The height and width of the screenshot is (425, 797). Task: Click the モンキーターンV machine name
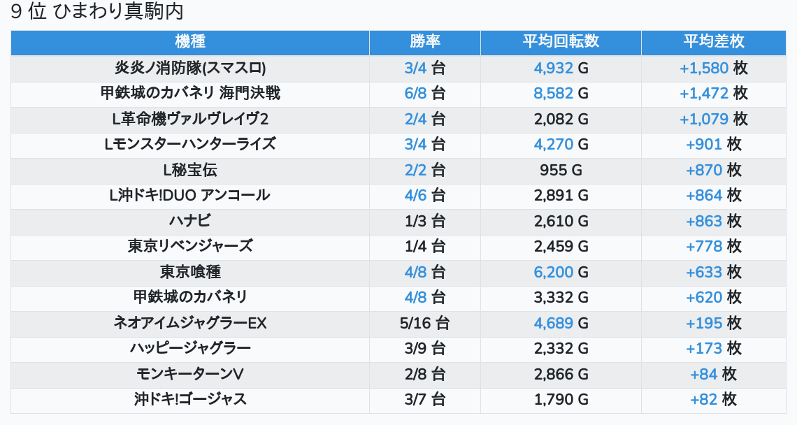(x=190, y=375)
